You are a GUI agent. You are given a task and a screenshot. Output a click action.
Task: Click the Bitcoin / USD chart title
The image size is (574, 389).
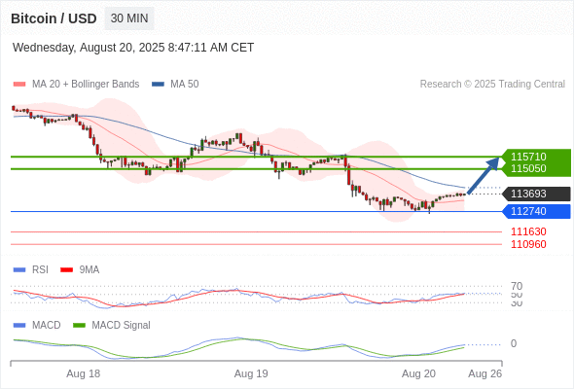(x=54, y=18)
